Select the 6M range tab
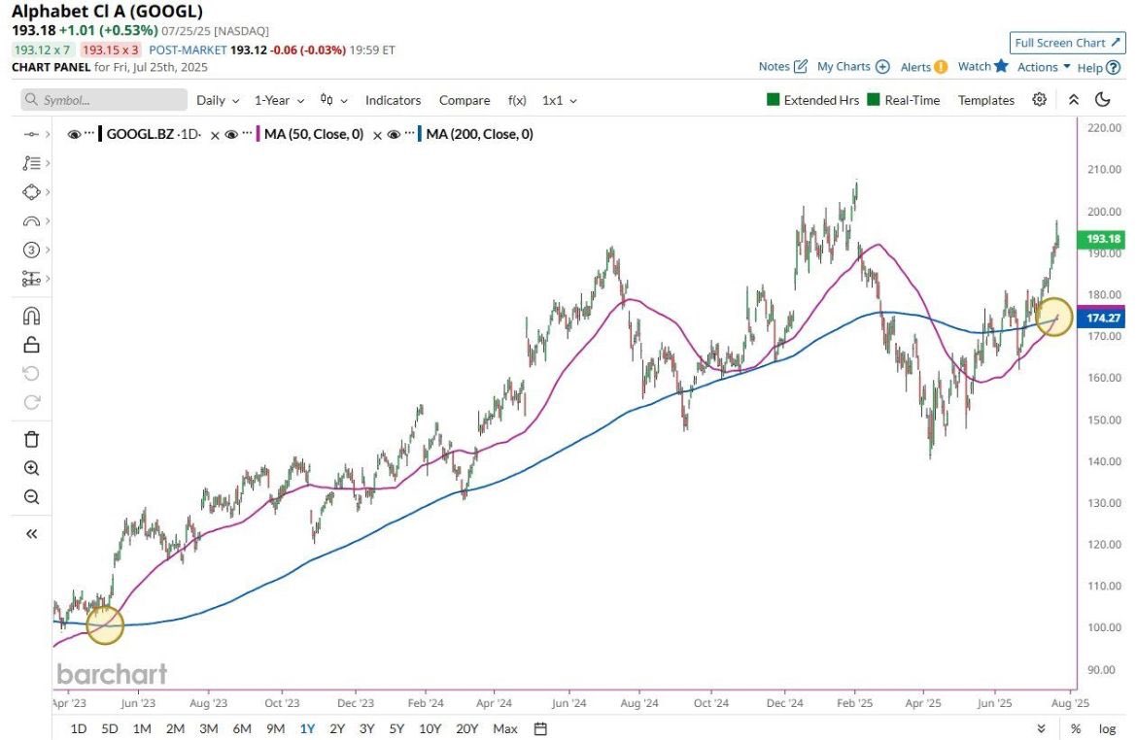Image resolution: width=1137 pixels, height=740 pixels. pyautogui.click(x=242, y=728)
